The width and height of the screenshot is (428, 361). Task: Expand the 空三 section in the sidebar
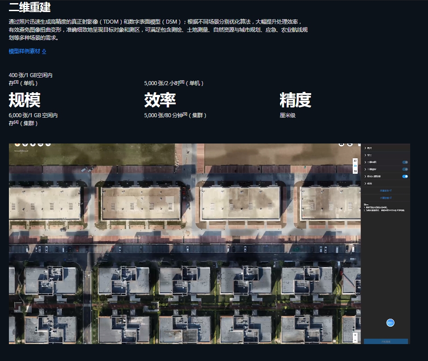coord(365,155)
